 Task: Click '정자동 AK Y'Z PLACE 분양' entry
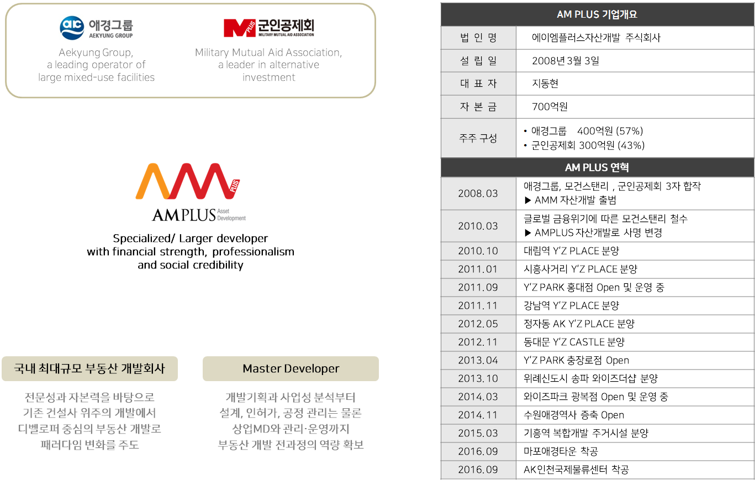[x=579, y=324]
